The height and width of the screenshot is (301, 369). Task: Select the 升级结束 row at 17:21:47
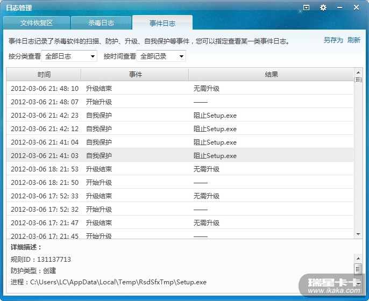tap(180, 222)
